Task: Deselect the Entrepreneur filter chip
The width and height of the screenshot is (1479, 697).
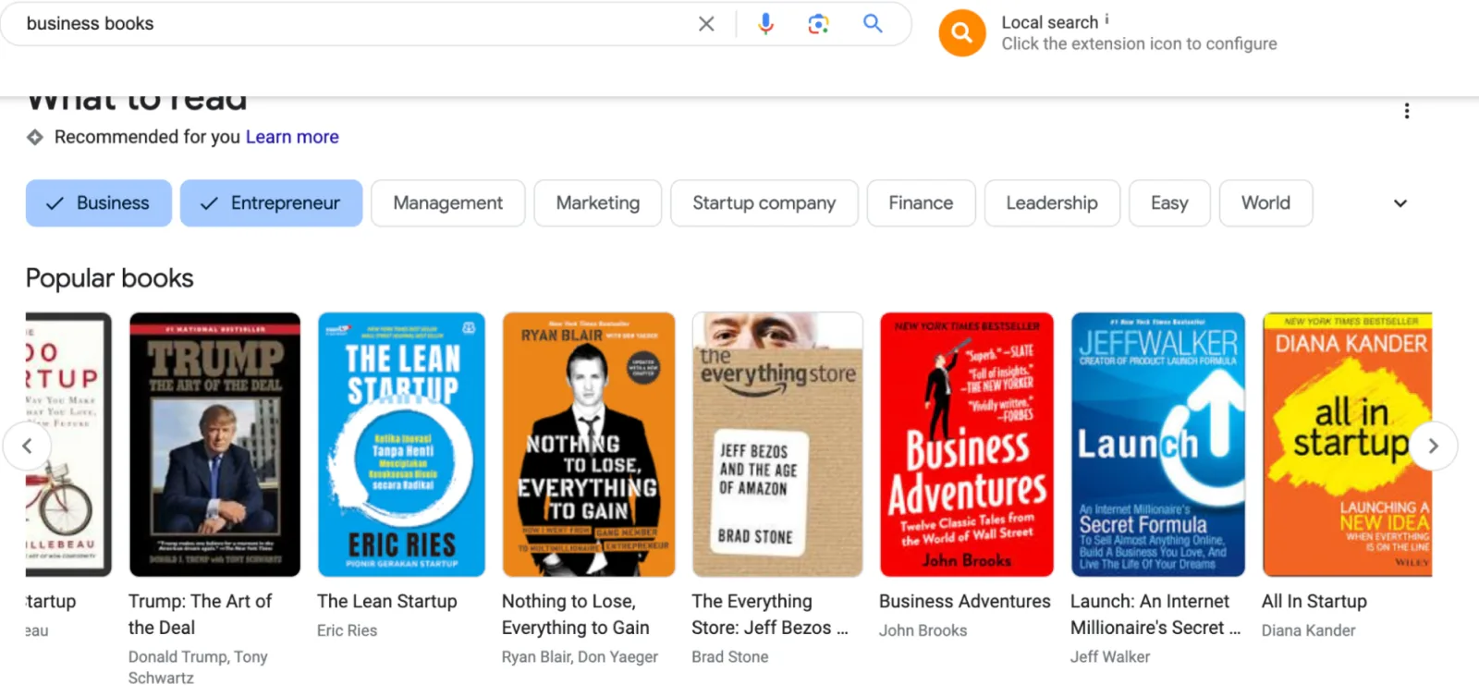Action: pos(271,203)
